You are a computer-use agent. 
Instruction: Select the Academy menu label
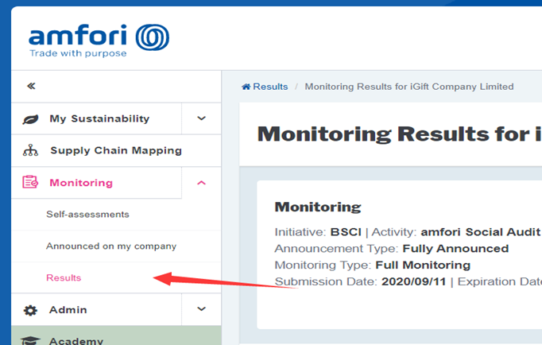tap(76, 340)
